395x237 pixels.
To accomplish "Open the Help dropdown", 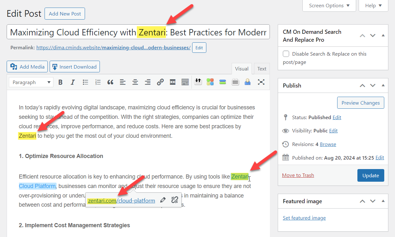I will click(x=374, y=6).
